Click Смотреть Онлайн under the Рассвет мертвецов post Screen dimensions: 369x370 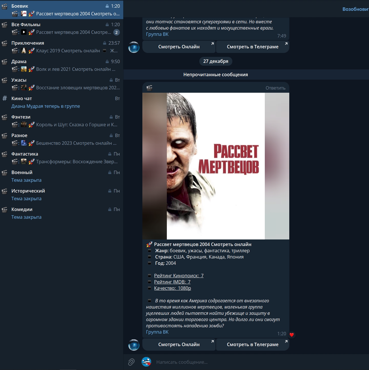click(x=179, y=344)
